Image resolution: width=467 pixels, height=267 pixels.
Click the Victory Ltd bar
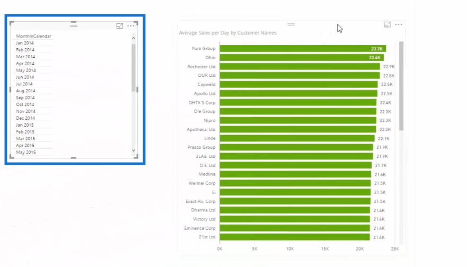pos(295,219)
